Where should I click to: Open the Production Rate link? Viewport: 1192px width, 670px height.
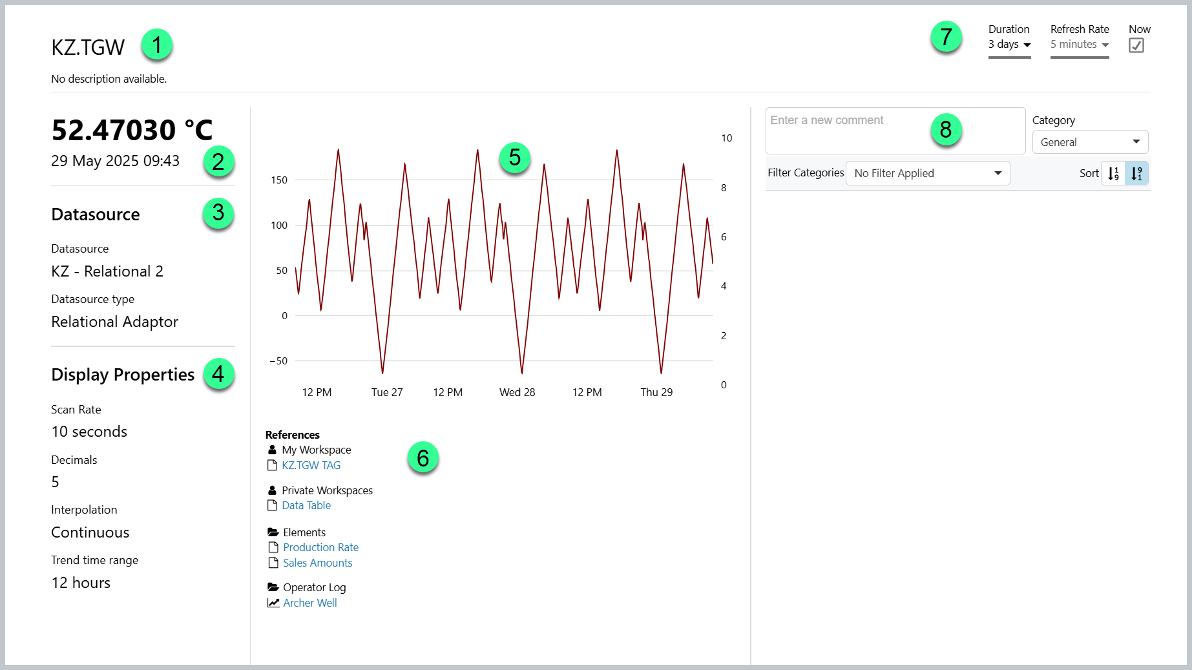(x=320, y=547)
